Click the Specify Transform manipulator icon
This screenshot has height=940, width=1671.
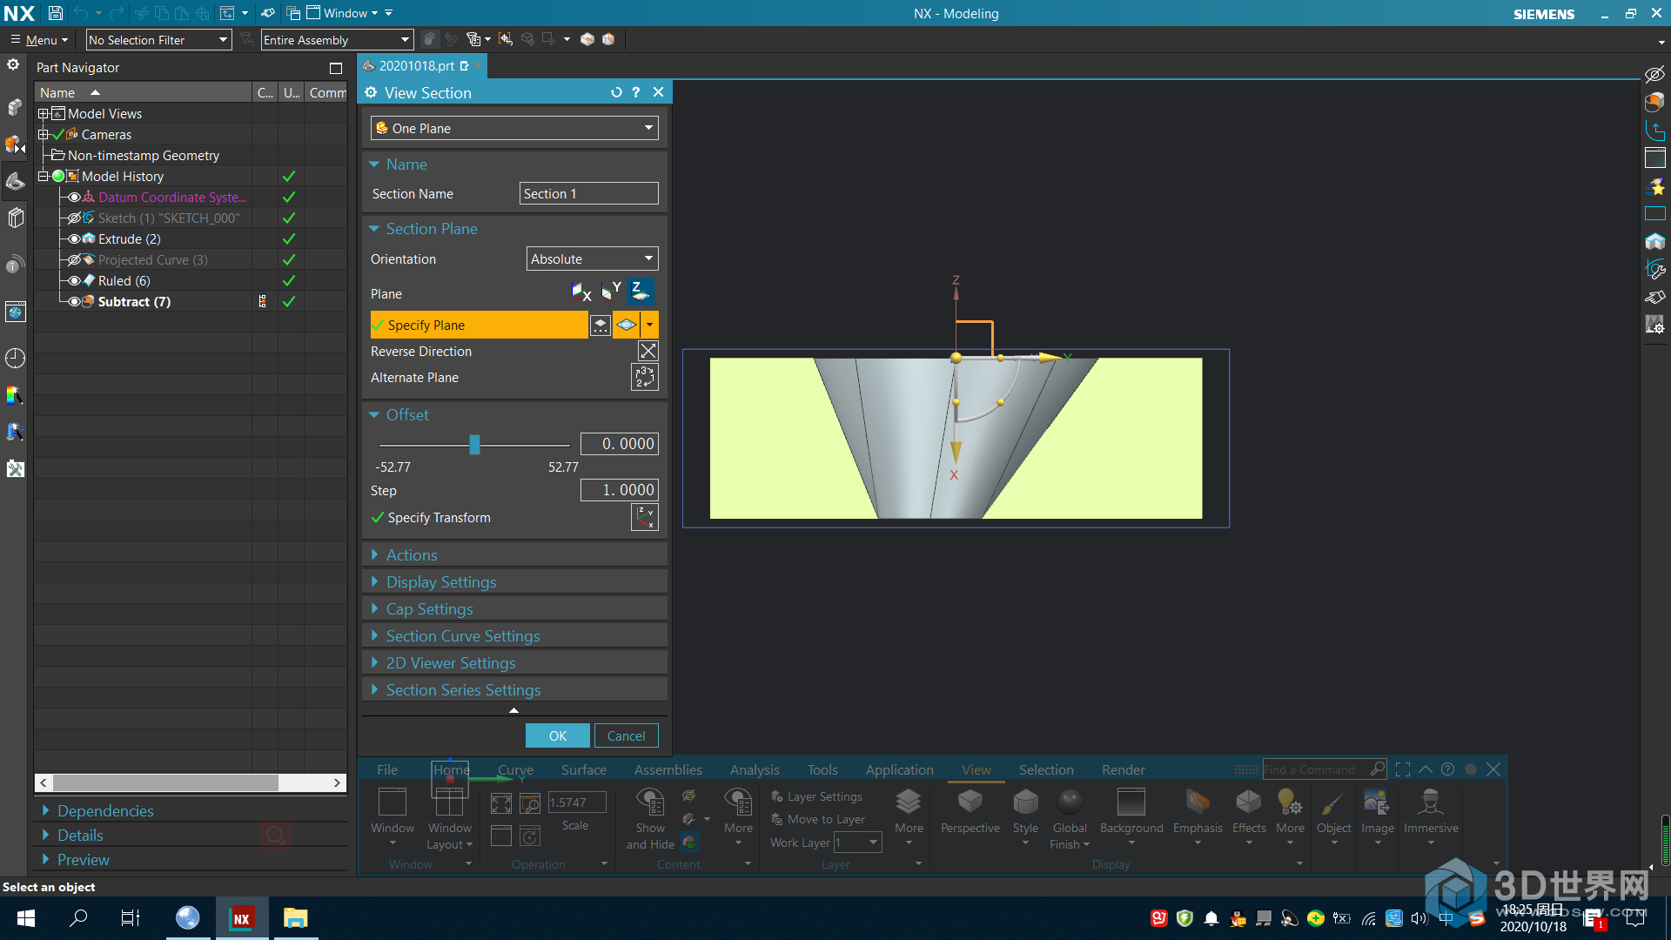click(x=644, y=518)
